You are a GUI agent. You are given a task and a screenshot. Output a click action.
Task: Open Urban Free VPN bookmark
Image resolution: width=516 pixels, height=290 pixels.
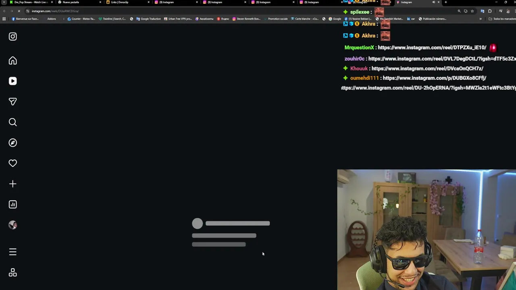pyautogui.click(x=178, y=19)
